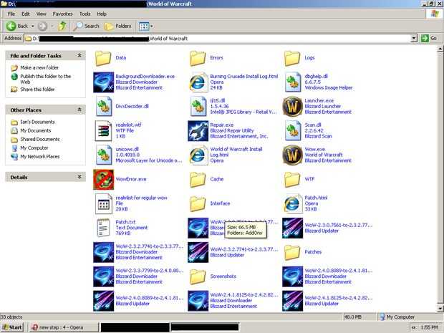This screenshot has width=444, height=333.
Task: Click Make a new folder link
Action: pos(39,68)
